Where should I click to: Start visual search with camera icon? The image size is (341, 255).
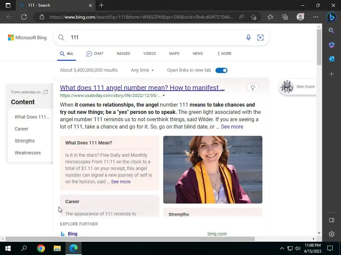[x=260, y=38]
